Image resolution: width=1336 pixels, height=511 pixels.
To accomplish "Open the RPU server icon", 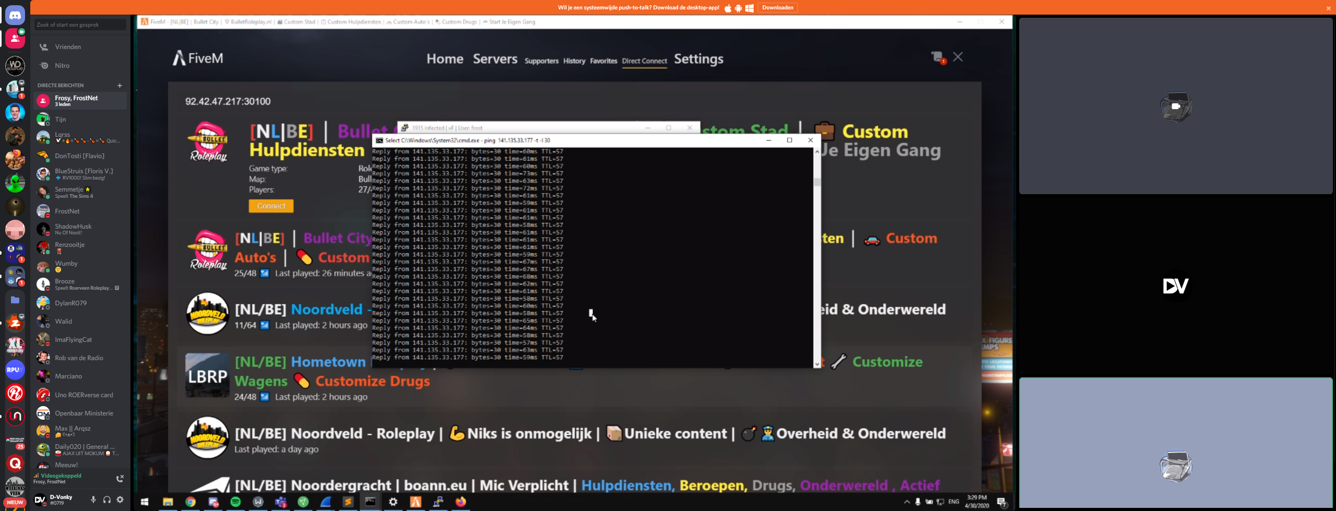I will [15, 370].
